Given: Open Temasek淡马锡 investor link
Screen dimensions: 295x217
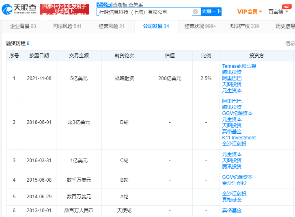Looking at the screenshot, I should click(239, 66).
